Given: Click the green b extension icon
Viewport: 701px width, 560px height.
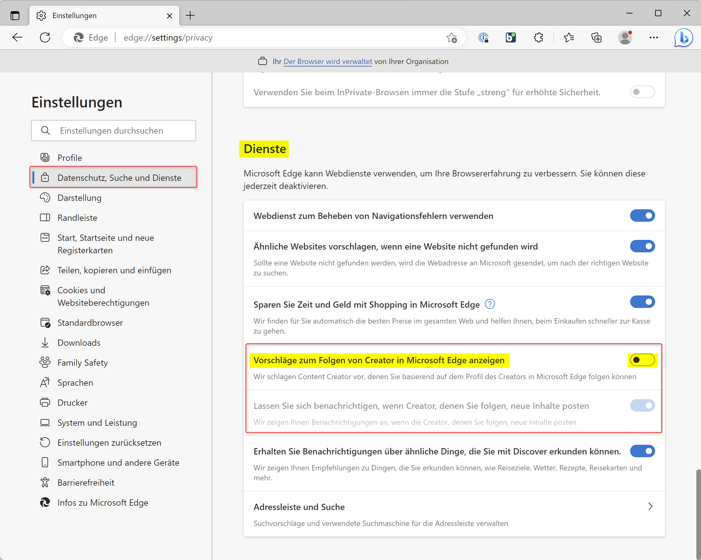Looking at the screenshot, I should tap(511, 38).
